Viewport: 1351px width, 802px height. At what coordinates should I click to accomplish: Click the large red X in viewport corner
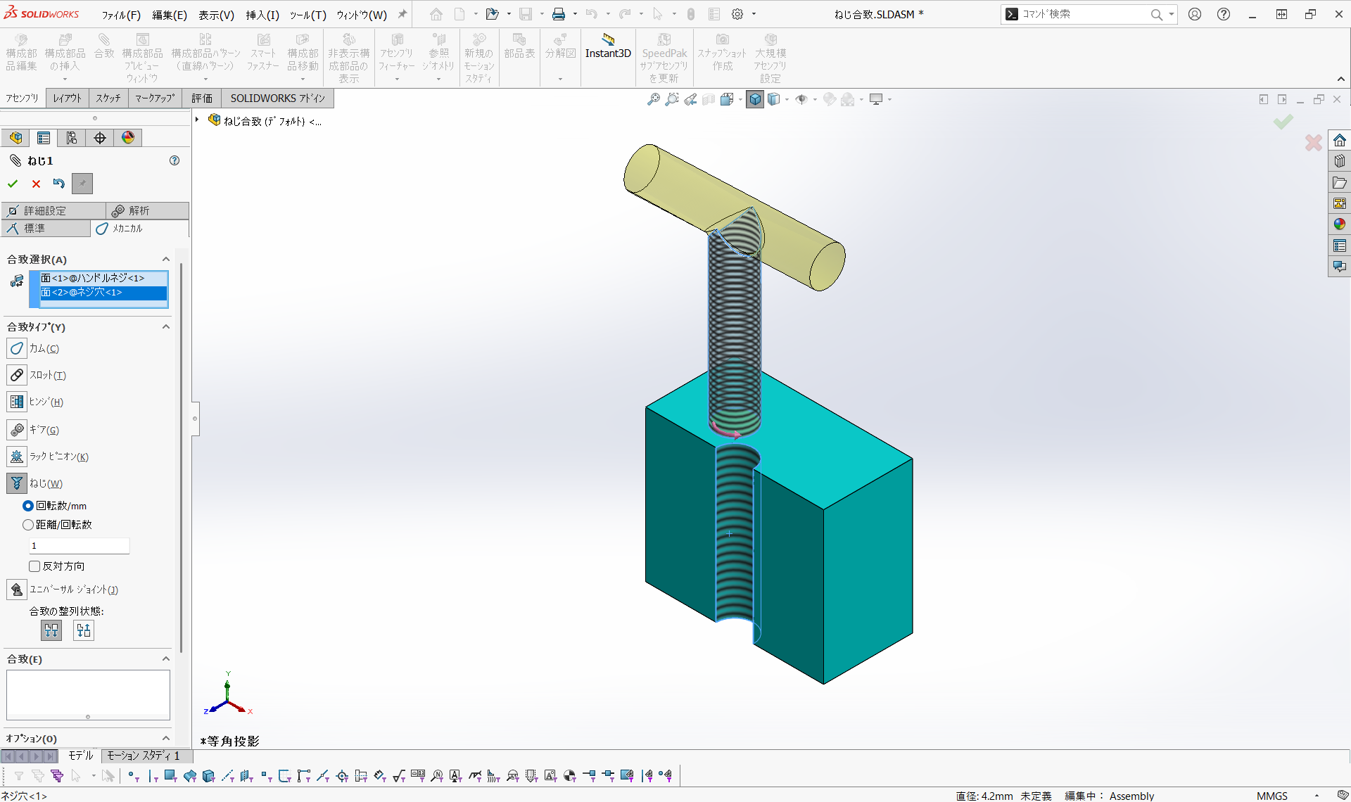[x=1313, y=143]
